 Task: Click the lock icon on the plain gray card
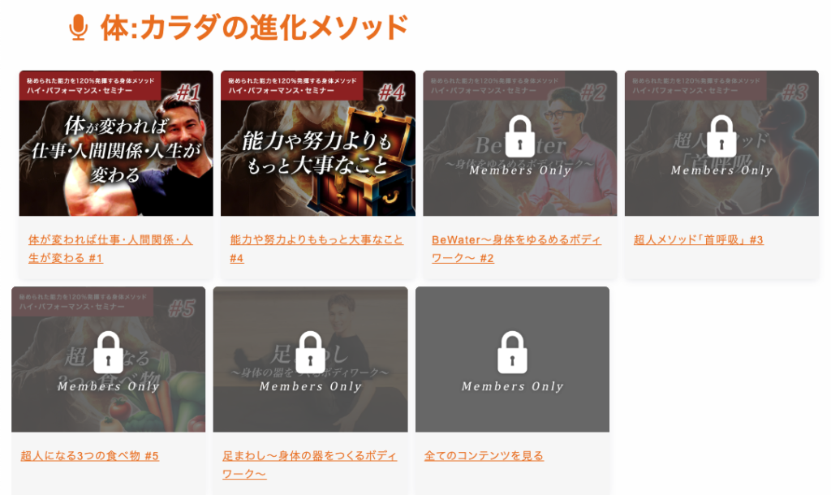(512, 352)
